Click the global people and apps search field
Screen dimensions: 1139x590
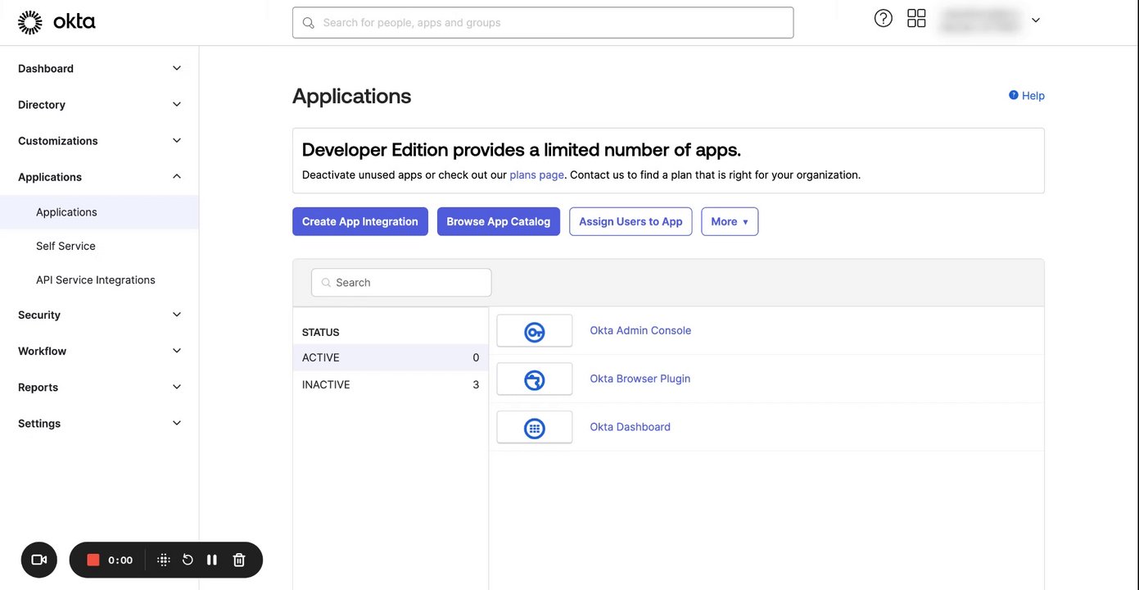(x=543, y=23)
